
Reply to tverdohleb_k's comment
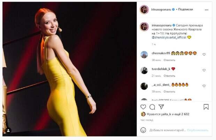pos(169,76)
